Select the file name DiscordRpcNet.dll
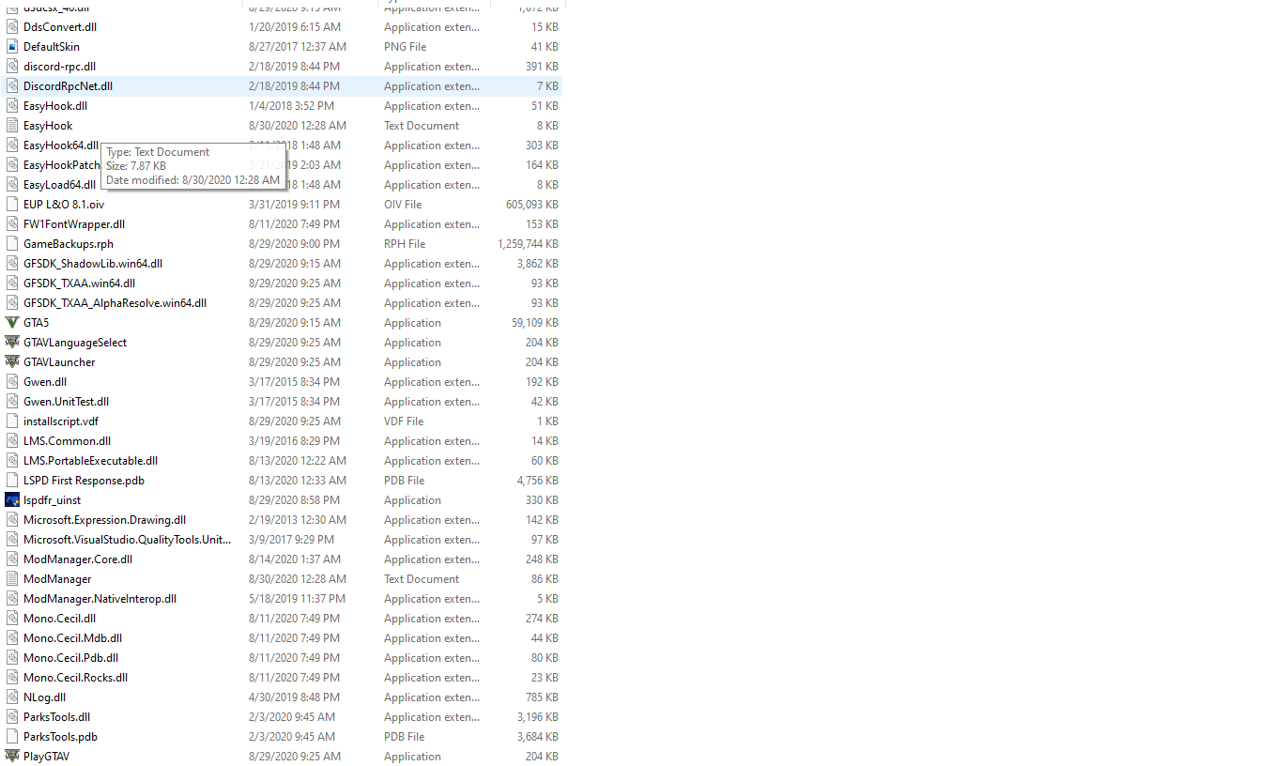 point(68,86)
